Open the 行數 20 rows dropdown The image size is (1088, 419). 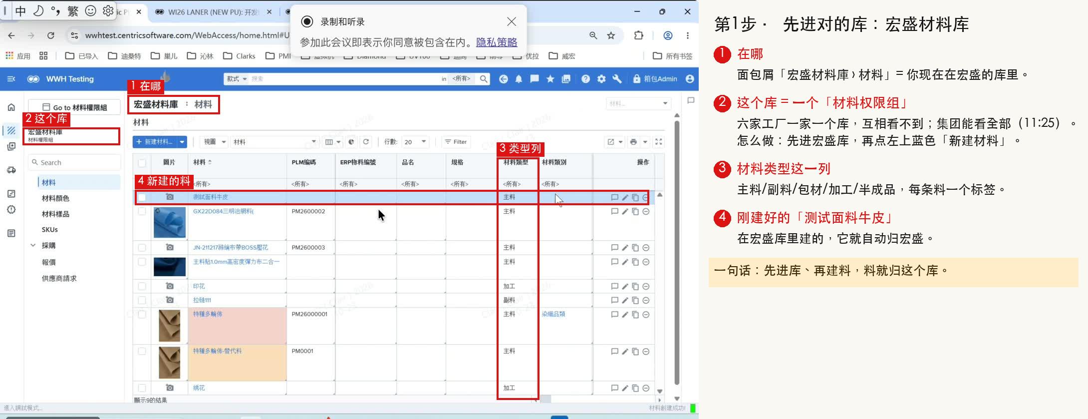[416, 142]
